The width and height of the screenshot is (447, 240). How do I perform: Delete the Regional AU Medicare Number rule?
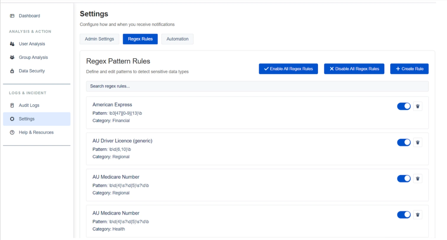click(x=417, y=179)
